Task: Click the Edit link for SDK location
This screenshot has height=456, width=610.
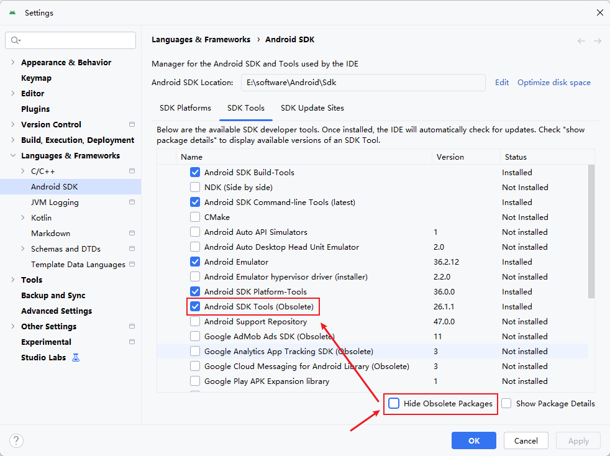Action: pos(502,83)
